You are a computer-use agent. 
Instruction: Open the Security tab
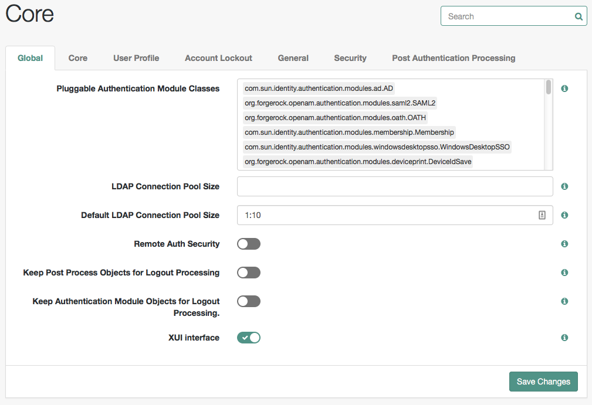(350, 58)
